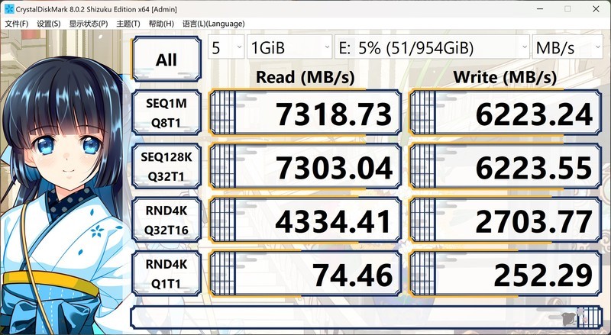This screenshot has width=611, height=335.
Task: Open the 帮助(H) menu
Action: (161, 24)
